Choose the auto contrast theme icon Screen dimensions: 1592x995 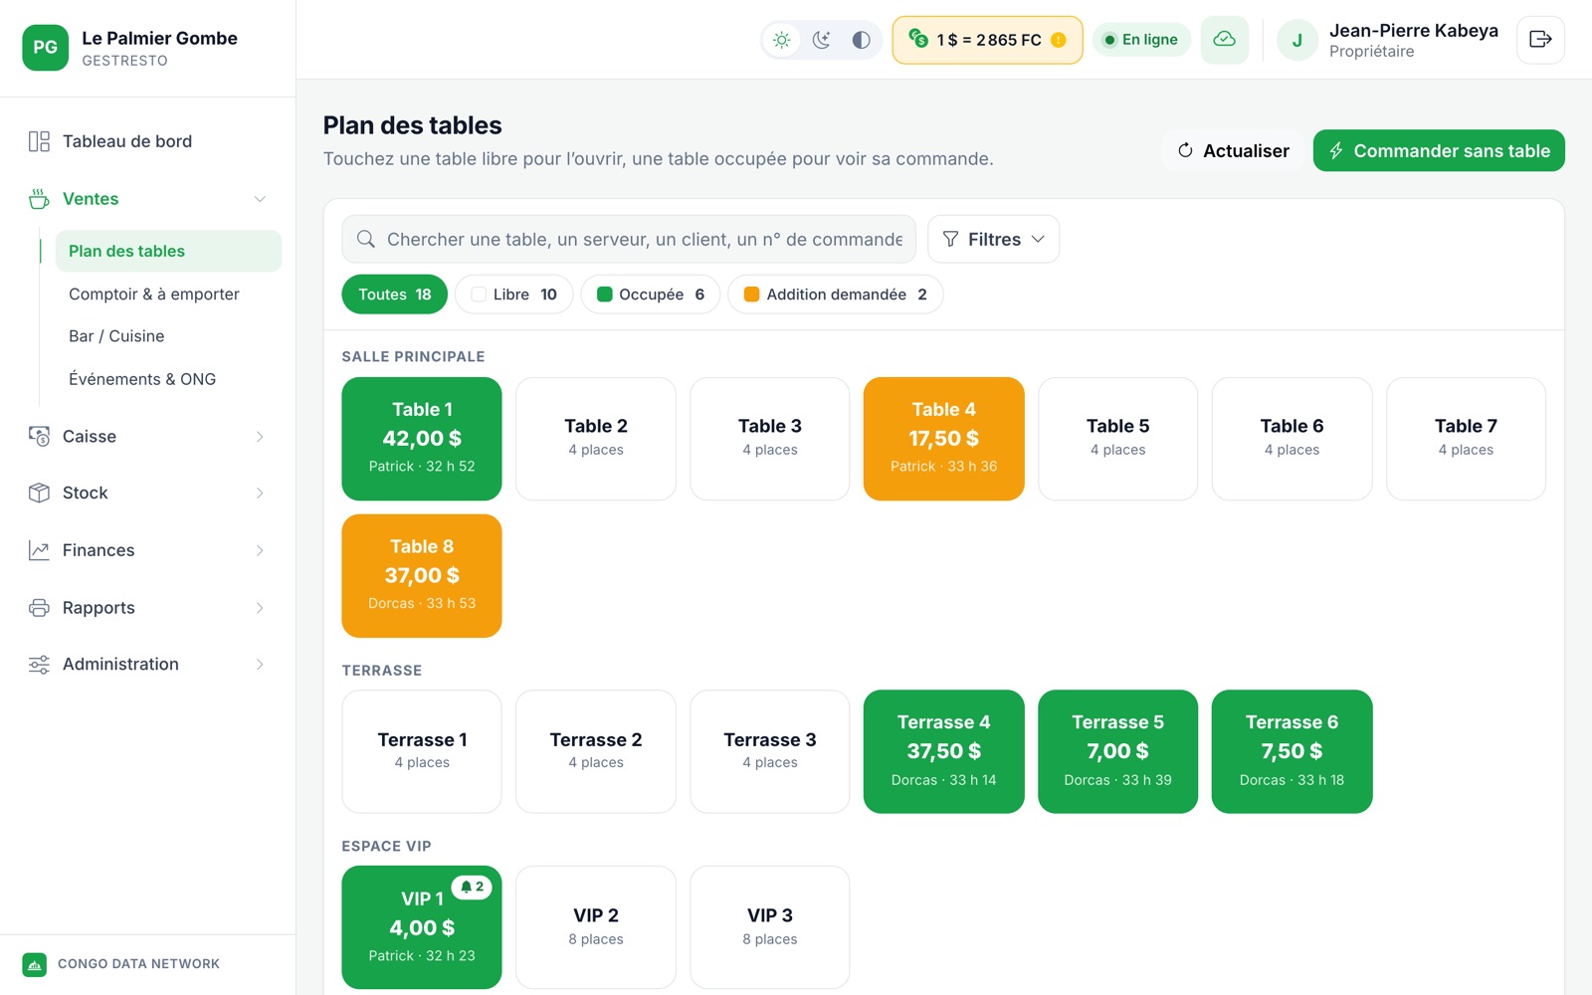pos(862,40)
